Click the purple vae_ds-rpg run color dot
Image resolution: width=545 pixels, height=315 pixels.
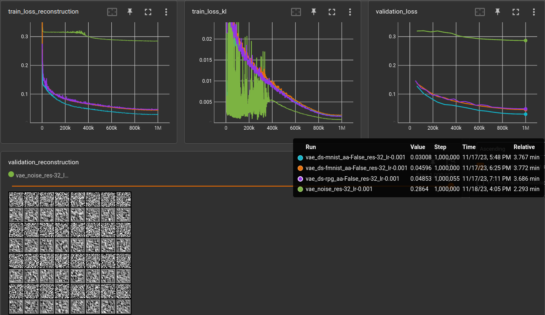pos(300,179)
